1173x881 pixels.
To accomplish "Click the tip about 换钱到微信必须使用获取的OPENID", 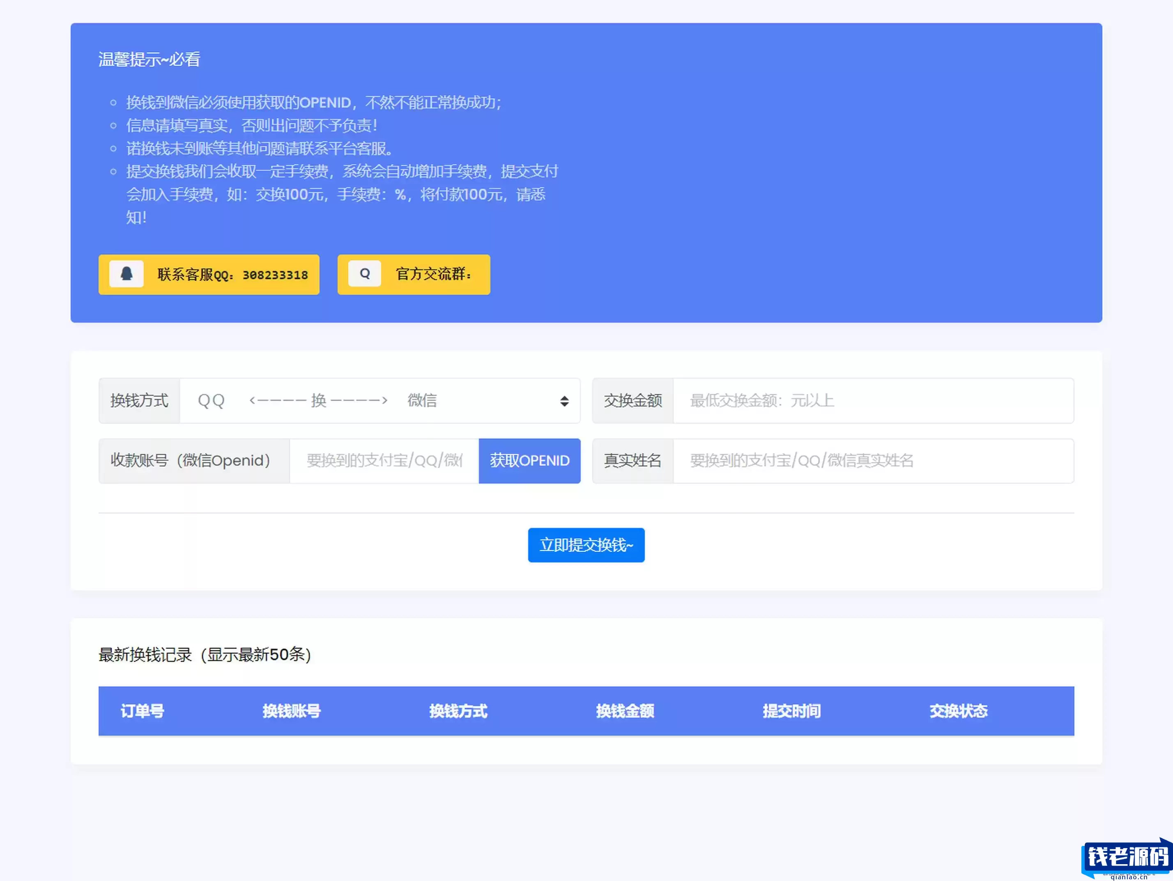I will coord(314,102).
